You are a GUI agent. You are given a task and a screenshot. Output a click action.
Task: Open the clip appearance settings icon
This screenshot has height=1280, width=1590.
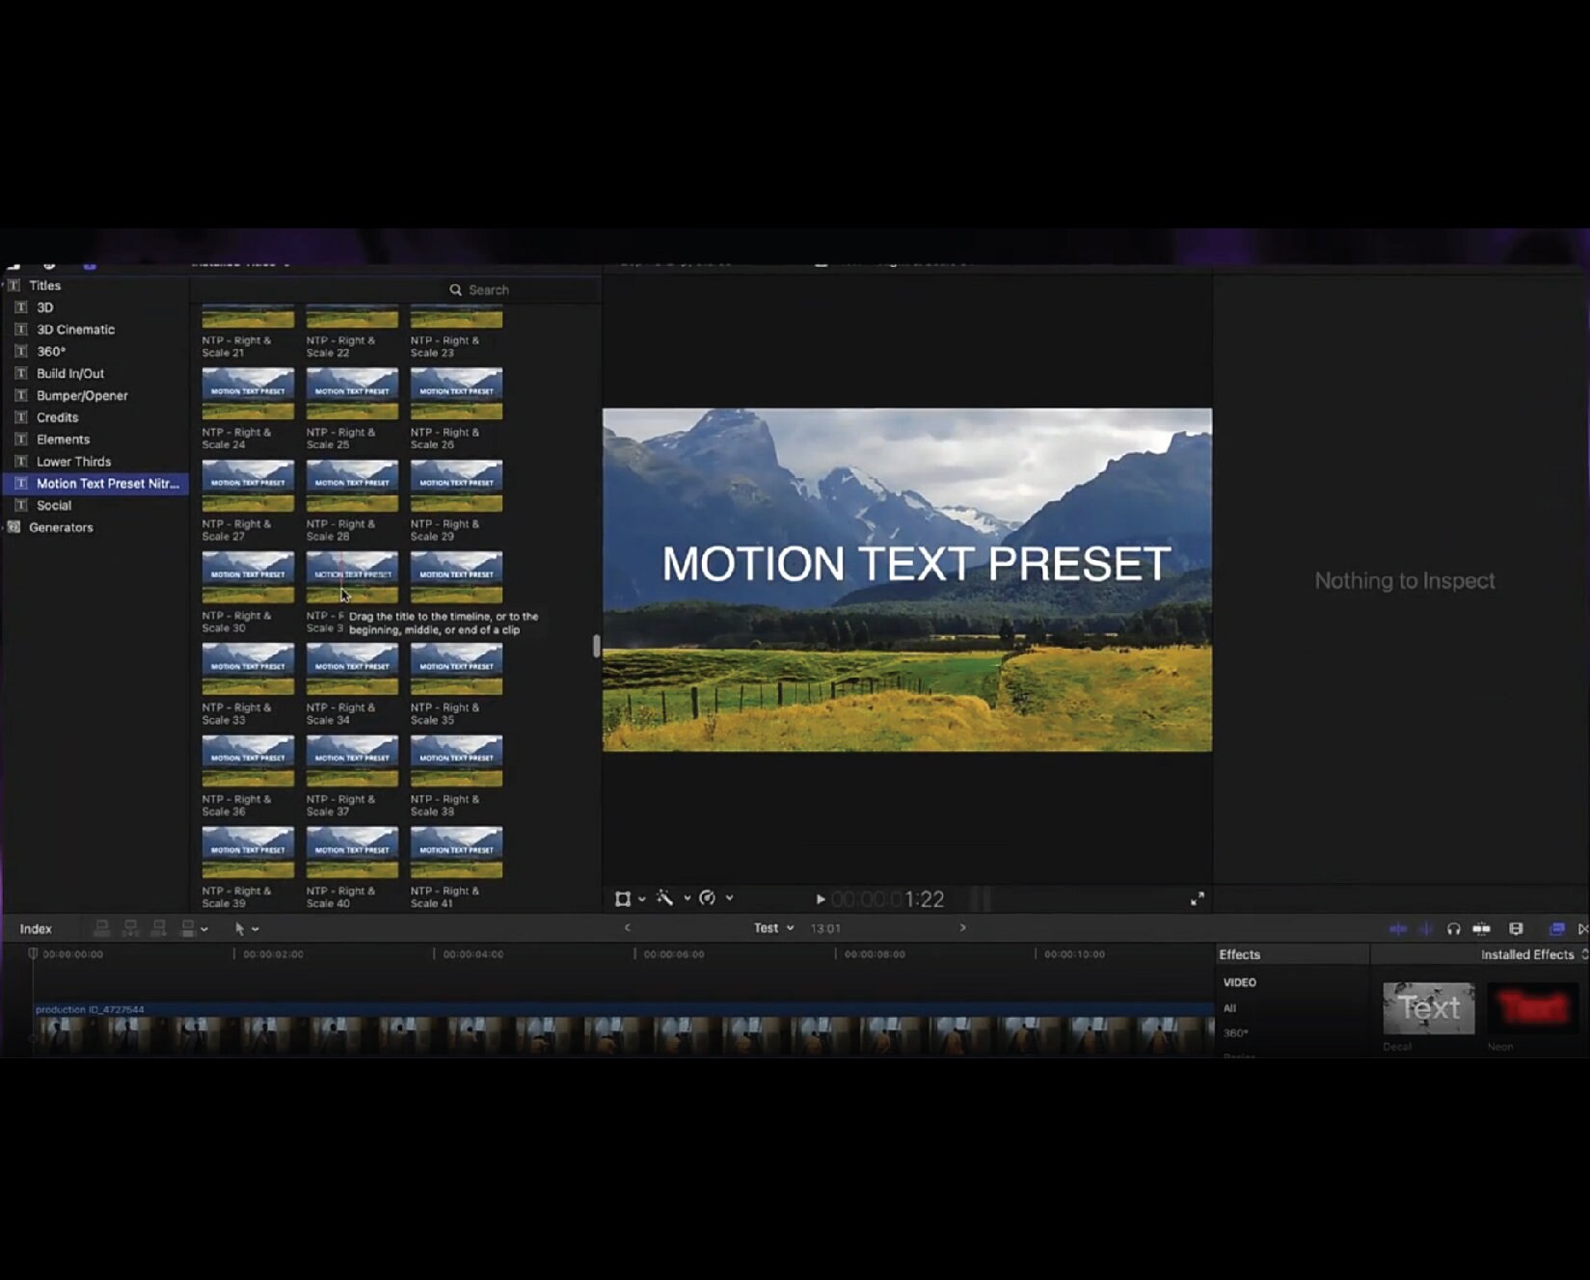pyautogui.click(x=1517, y=928)
